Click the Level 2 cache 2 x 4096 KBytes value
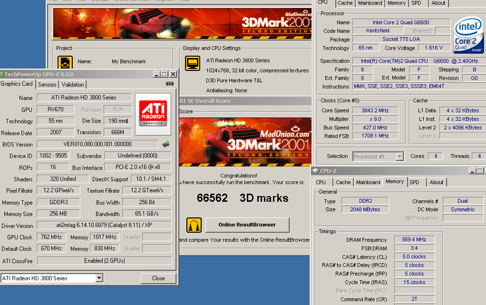 (x=463, y=128)
